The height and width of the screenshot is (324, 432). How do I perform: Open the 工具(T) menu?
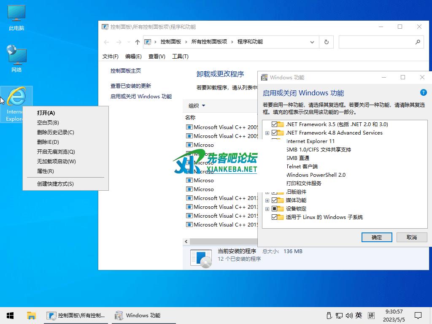coord(180,57)
